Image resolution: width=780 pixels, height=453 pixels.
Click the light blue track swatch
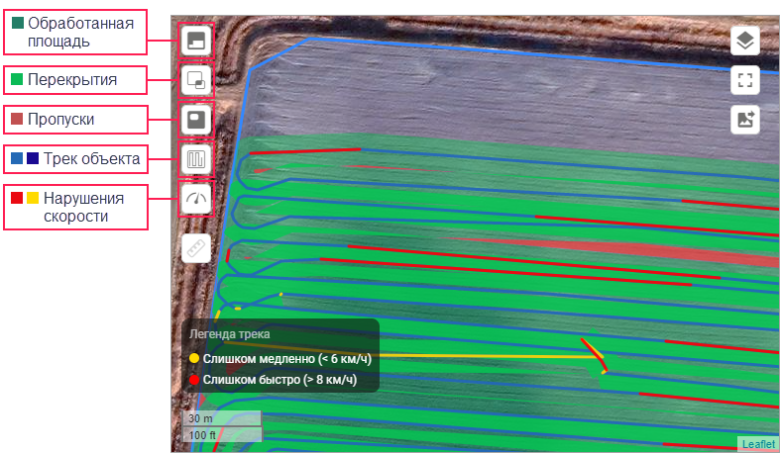17,158
